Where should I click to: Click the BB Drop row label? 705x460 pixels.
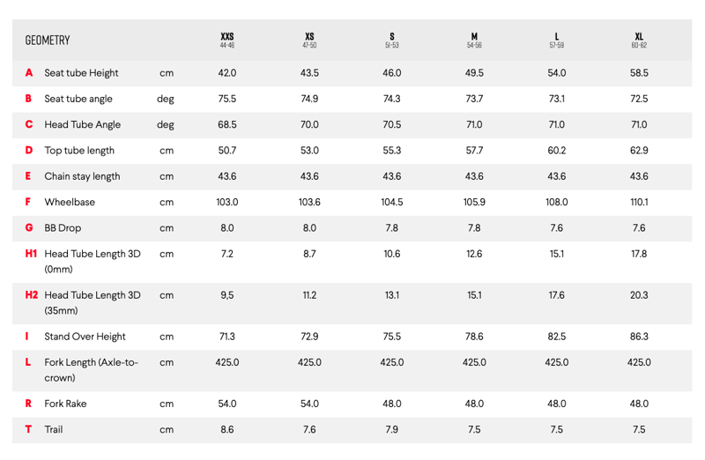click(63, 227)
